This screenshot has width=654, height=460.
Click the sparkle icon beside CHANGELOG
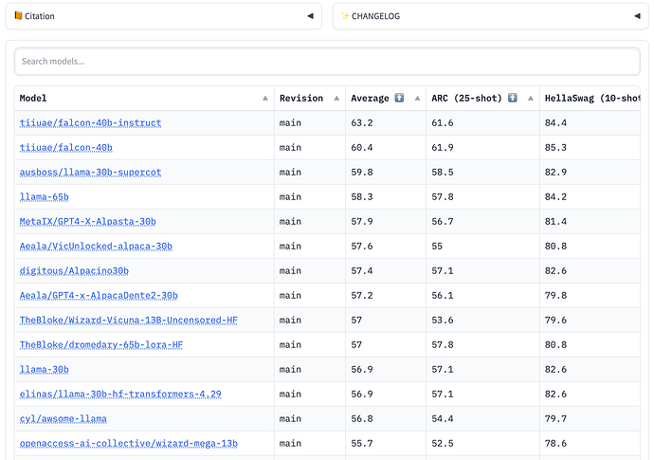pos(345,16)
